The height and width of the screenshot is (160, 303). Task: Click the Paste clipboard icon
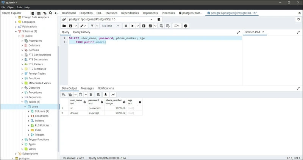[x=81, y=95]
